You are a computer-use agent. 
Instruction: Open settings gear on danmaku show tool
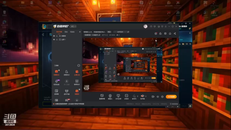tap(79, 90)
